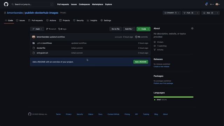Open the Packages heading link
Screen dimensions: 224x126
pyautogui.click(x=159, y=76)
